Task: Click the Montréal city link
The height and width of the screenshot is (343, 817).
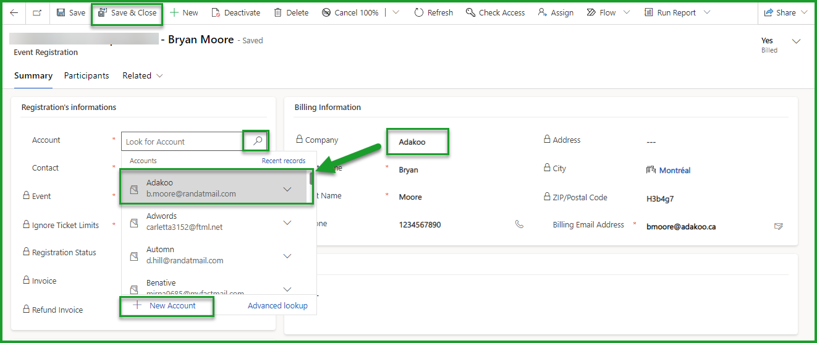Action: click(674, 170)
